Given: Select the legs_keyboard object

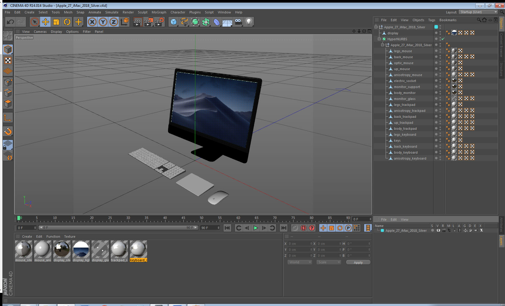Looking at the screenshot, I should click(405, 135).
